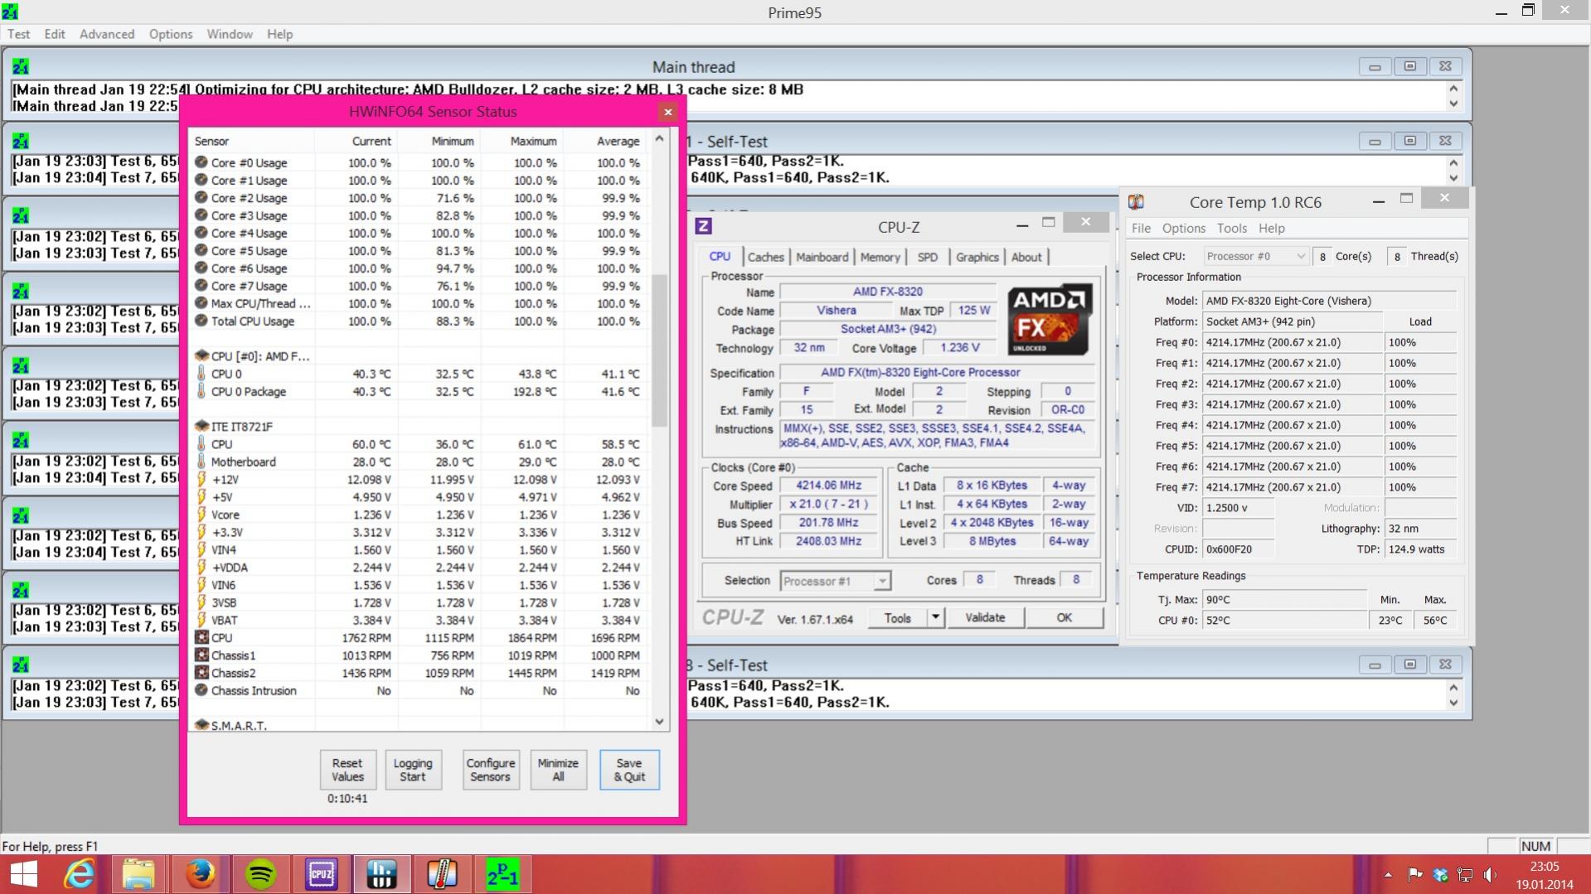Open the Prime95 Help menu
The width and height of the screenshot is (1591, 894).
279,34
